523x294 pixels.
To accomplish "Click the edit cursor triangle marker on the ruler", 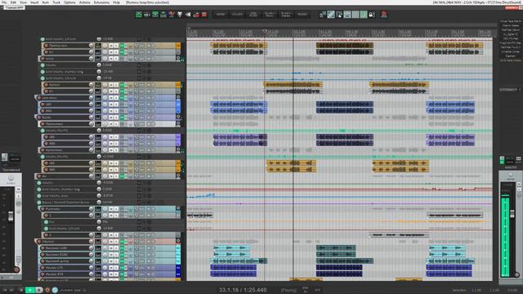I will point(265,31).
